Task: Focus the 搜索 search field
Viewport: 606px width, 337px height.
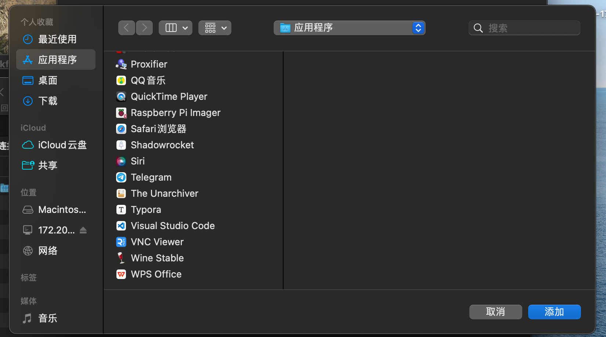Action: coord(524,28)
